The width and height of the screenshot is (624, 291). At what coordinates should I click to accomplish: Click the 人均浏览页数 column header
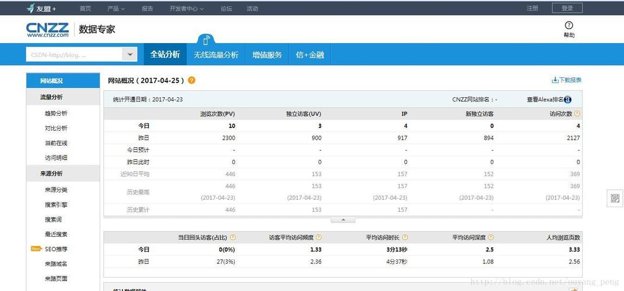pyautogui.click(x=563, y=237)
